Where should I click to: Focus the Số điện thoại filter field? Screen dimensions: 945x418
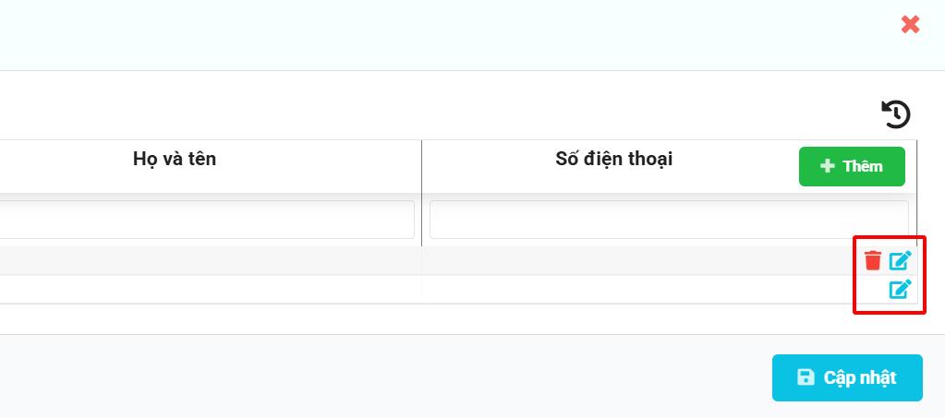(668, 220)
